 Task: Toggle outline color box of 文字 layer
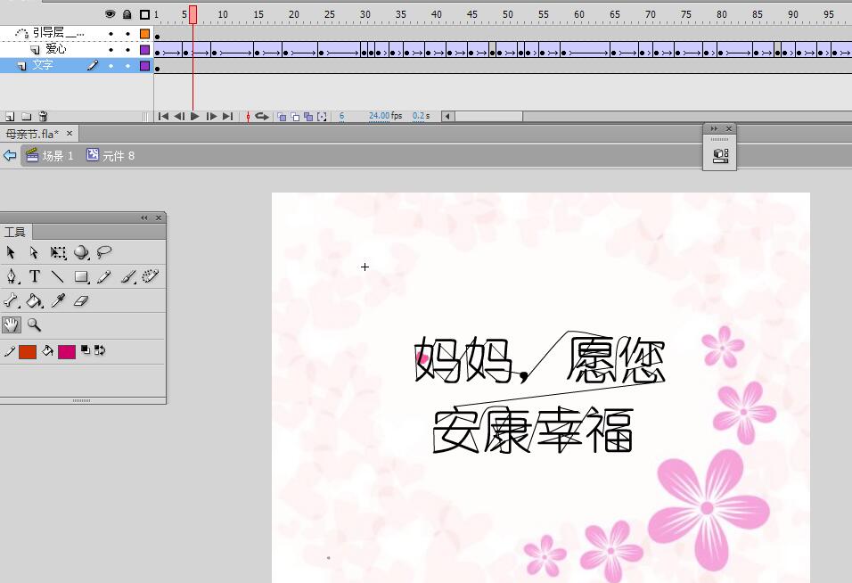[144, 65]
